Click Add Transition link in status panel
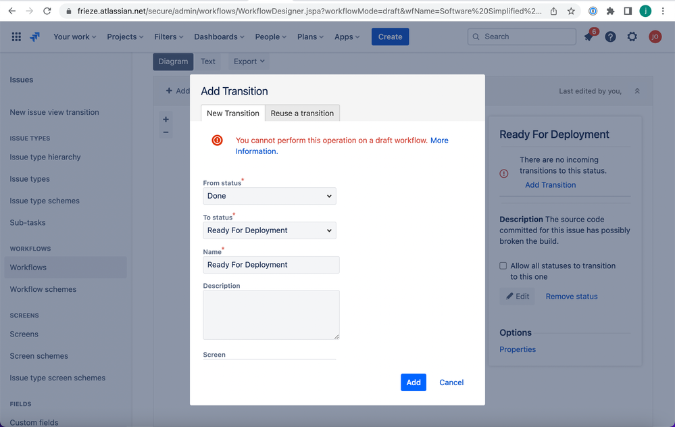The image size is (675, 427). [x=550, y=184]
